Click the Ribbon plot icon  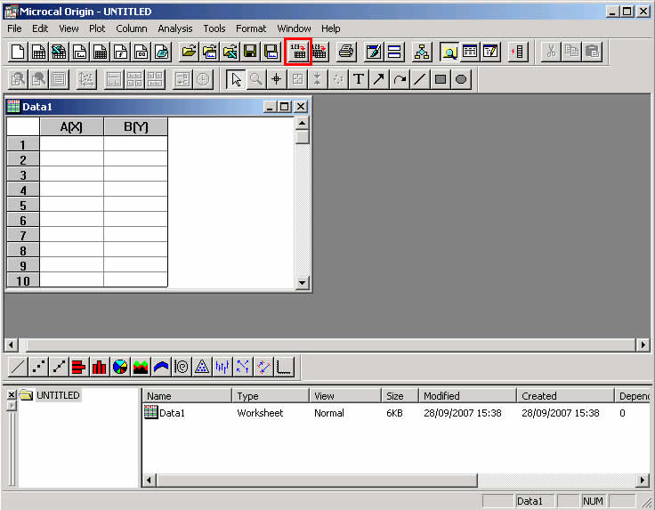(161, 367)
